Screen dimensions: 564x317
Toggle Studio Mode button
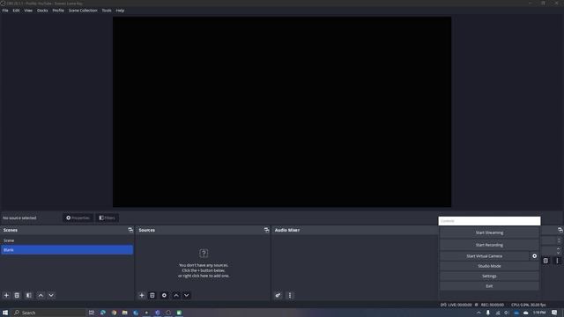click(x=489, y=266)
